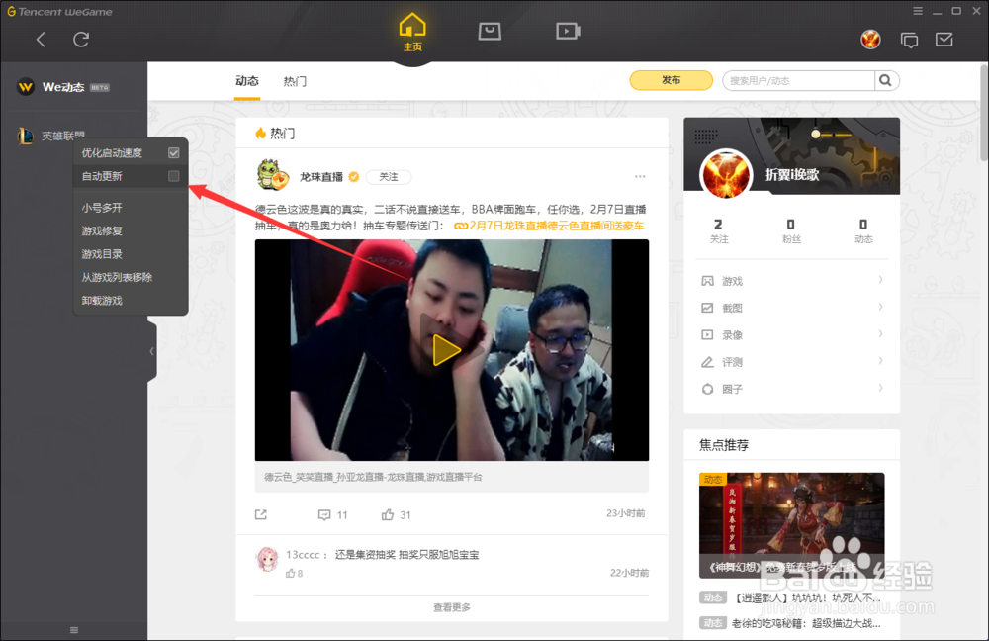The image size is (989, 641).
Task: Switch to the 热门 tab
Action: [x=294, y=81]
